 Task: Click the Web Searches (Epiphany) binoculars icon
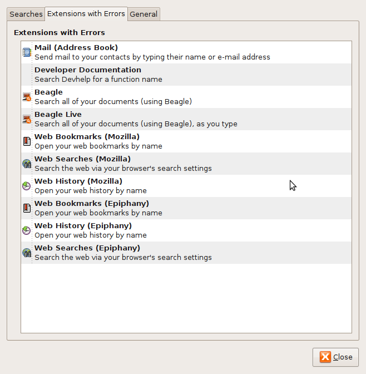(27, 253)
